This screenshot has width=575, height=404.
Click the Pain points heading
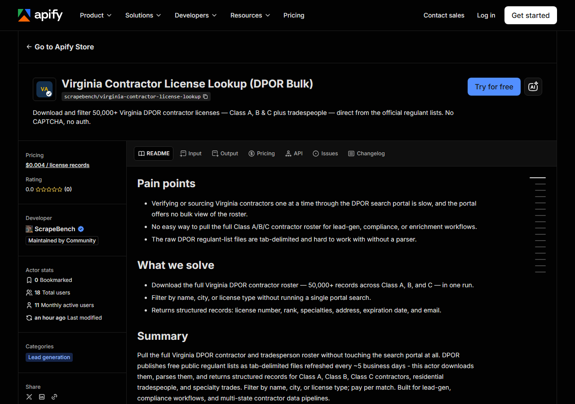[166, 184]
